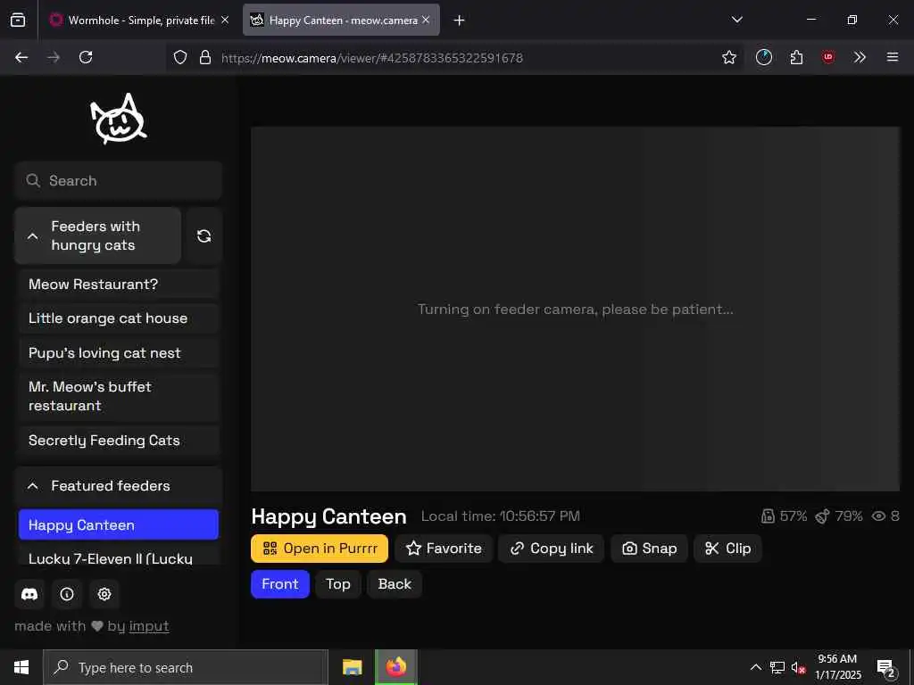Screen dimensions: 914x685
Task: Open the Firefox extensions puzzle icon
Action: pyautogui.click(x=796, y=57)
